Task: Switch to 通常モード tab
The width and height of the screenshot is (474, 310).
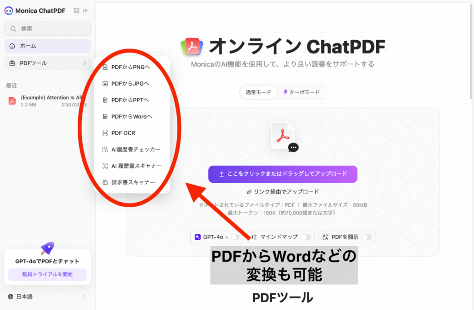Action: coord(258,93)
